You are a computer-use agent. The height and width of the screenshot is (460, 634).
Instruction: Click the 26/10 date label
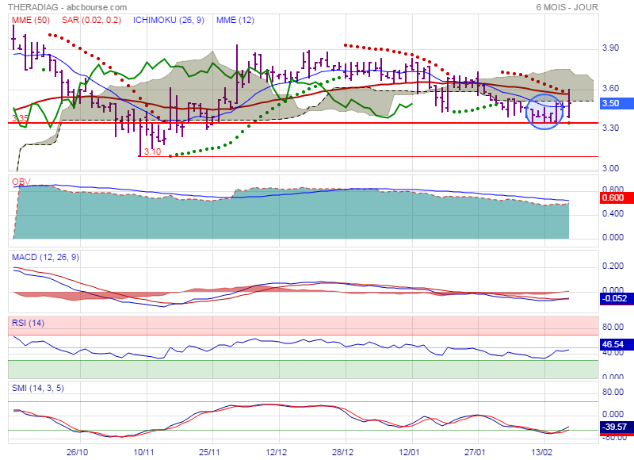point(77,452)
